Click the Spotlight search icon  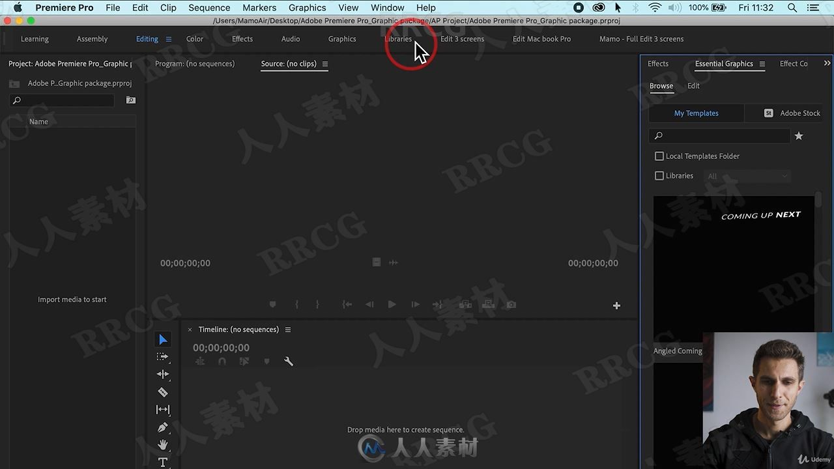click(x=792, y=8)
